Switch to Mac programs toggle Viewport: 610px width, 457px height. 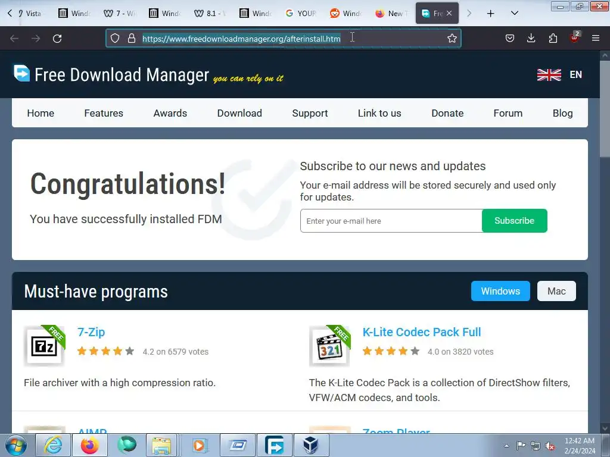click(556, 291)
